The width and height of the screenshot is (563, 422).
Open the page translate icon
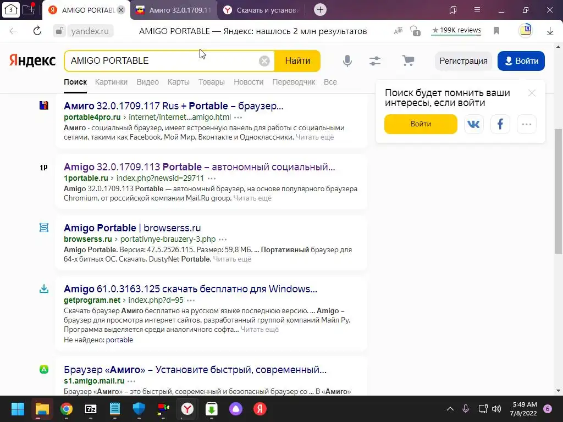(x=398, y=31)
